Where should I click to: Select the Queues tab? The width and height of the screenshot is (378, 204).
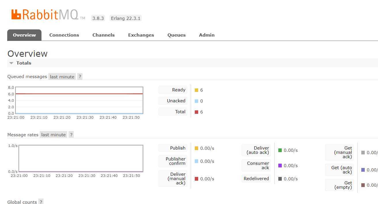[x=176, y=35]
